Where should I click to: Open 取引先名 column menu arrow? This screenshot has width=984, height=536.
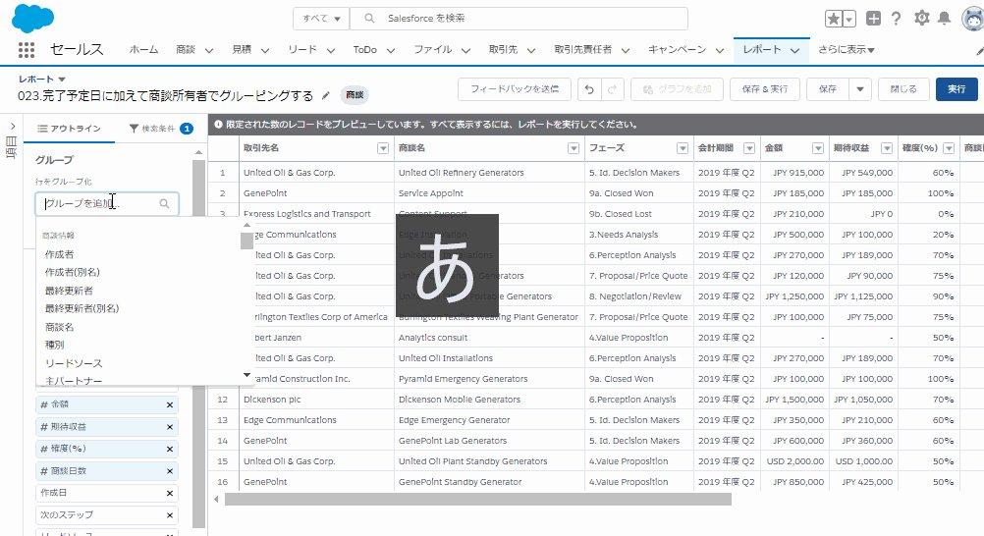[383, 148]
